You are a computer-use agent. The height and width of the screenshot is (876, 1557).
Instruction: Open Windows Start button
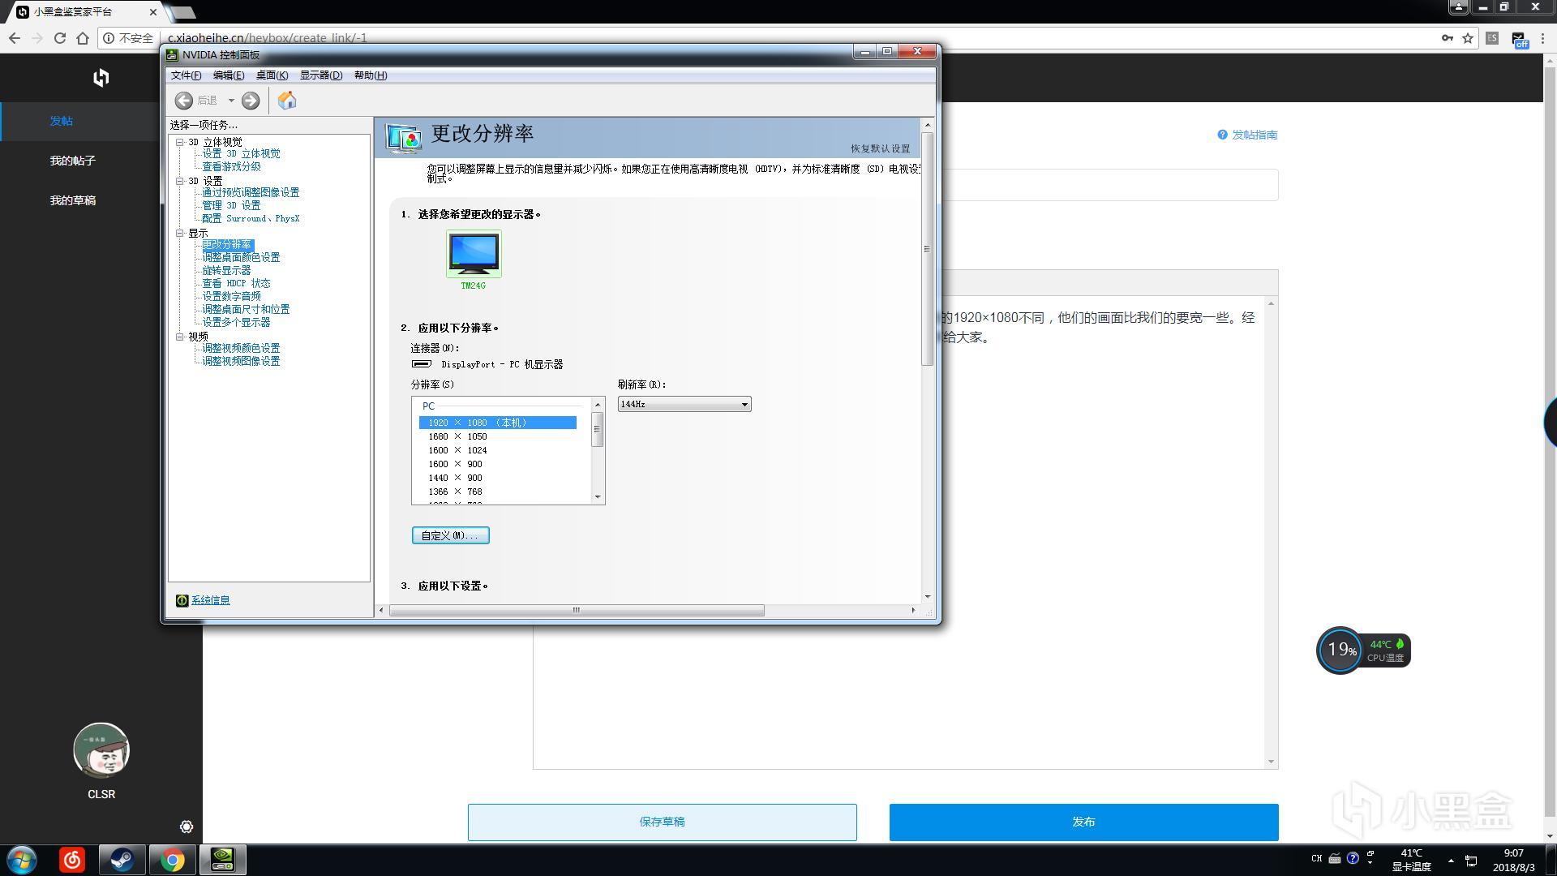pos(22,860)
